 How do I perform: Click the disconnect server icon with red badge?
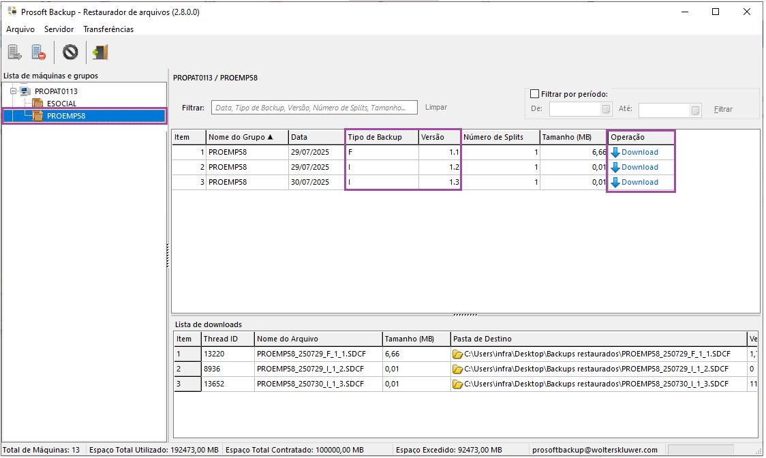(x=39, y=52)
